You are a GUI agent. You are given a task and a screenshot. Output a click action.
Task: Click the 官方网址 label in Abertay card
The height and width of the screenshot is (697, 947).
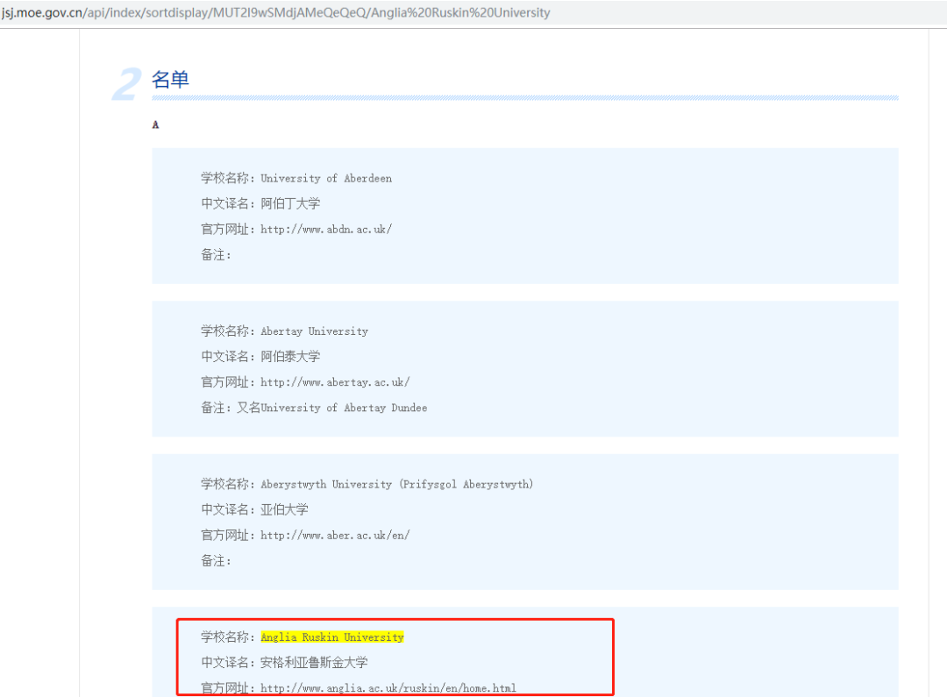pyautogui.click(x=227, y=382)
